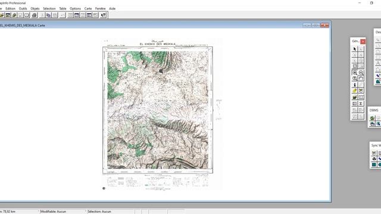Image resolution: width=381 pixels, height=214 pixels.
Task: Click the Show Legend icon
Action: pos(355,103)
